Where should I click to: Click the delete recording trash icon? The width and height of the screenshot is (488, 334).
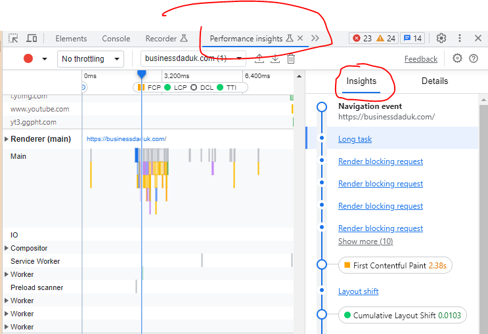click(291, 59)
